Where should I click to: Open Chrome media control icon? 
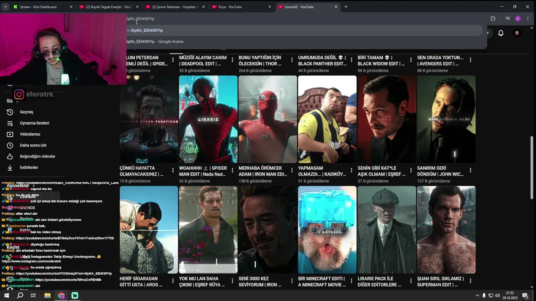[x=508, y=18]
